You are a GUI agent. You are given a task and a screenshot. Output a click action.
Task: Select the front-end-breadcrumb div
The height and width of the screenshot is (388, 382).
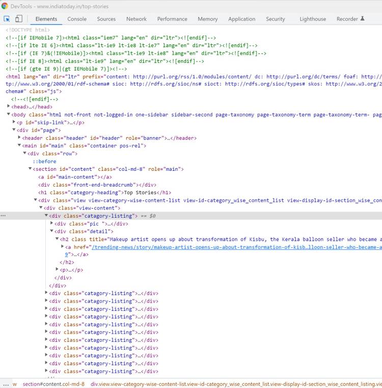pyautogui.click(x=97, y=185)
